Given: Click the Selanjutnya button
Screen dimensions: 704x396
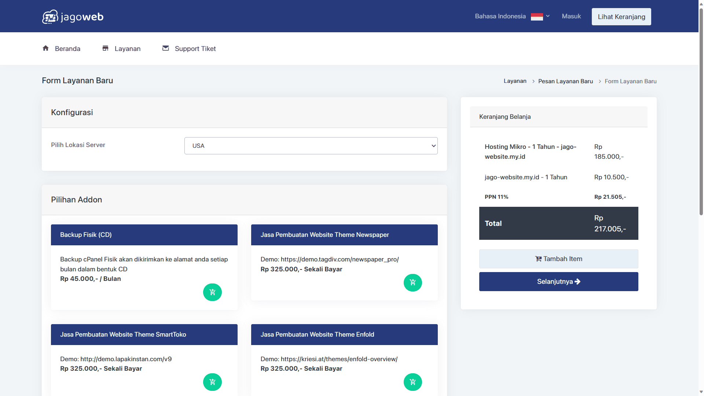Looking at the screenshot, I should coord(558,282).
